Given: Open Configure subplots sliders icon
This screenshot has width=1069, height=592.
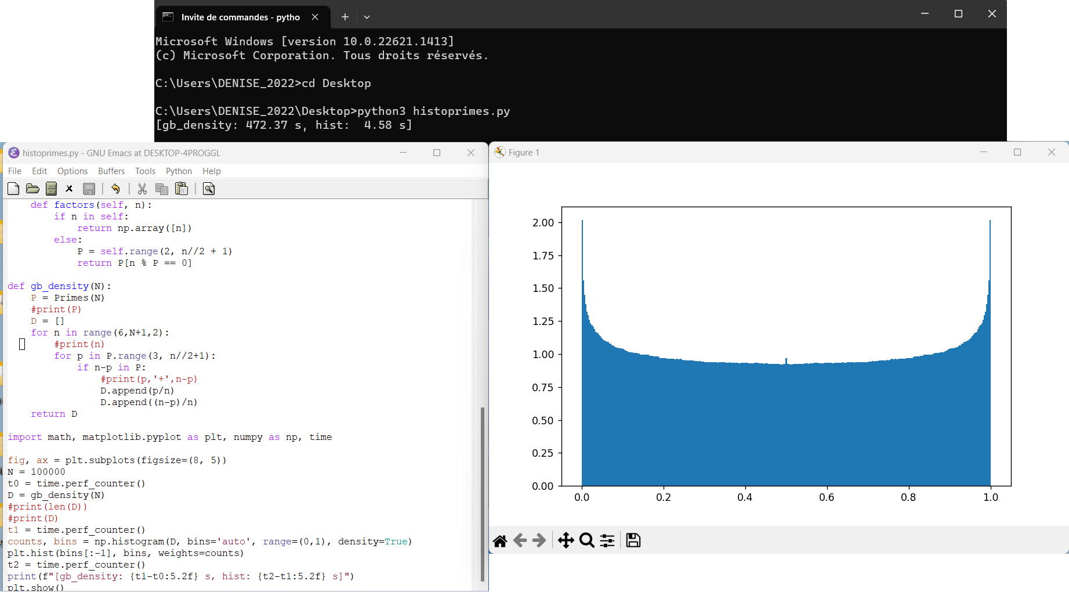Looking at the screenshot, I should (607, 541).
